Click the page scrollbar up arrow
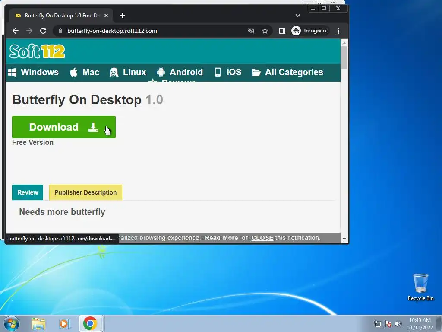This screenshot has height=332, width=442. pos(344,43)
